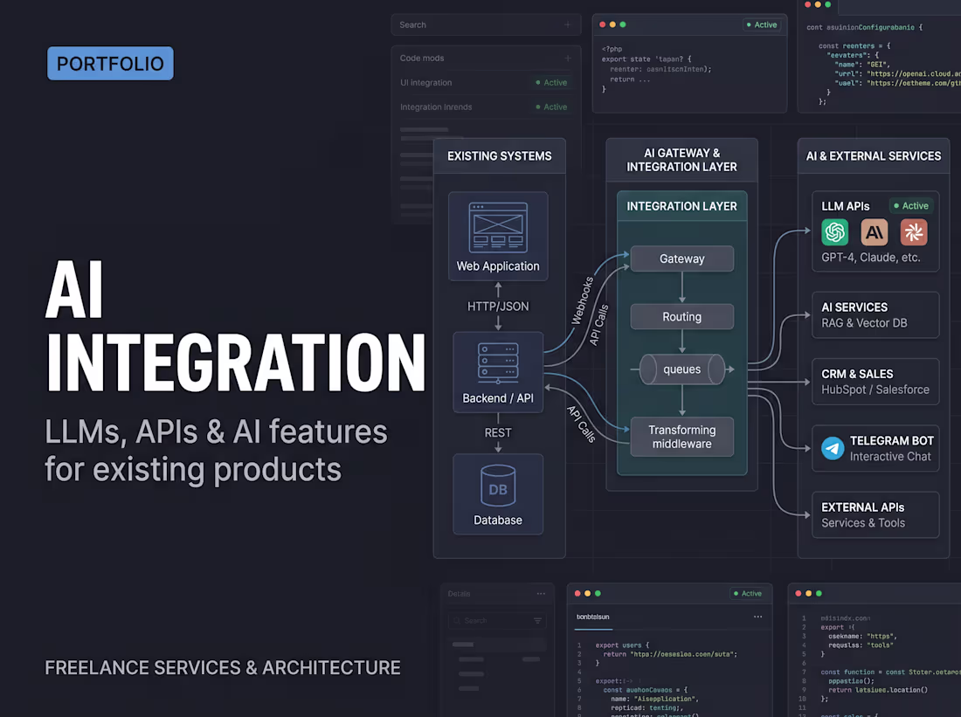This screenshot has width=961, height=717.
Task: Open the three-dot menu in Details panel
Action: (541, 593)
